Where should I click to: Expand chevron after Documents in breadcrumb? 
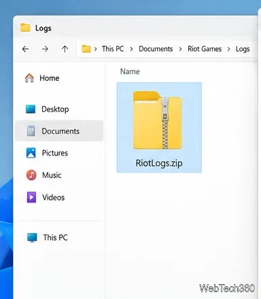point(180,49)
